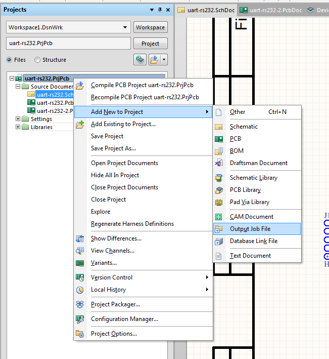
Task: Expand the Libraries folder
Action: (x=18, y=127)
